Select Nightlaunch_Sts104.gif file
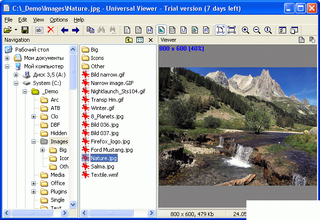Viewport: 320px width, 220px height. [x=118, y=91]
